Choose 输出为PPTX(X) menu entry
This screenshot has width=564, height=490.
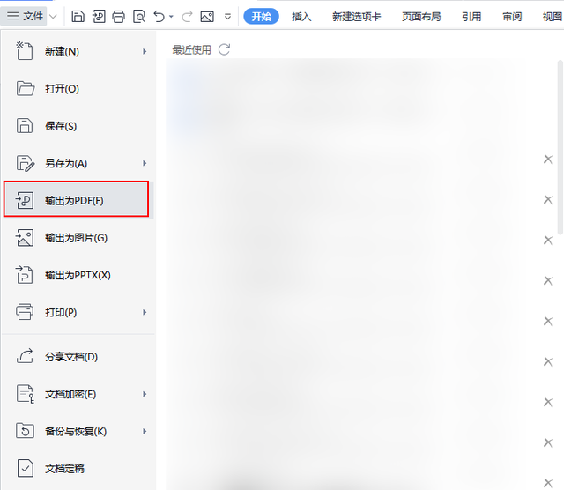click(x=79, y=275)
